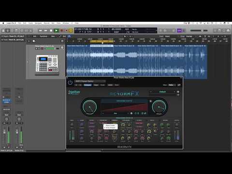Toggle the track record-enable red button

coord(42,48)
